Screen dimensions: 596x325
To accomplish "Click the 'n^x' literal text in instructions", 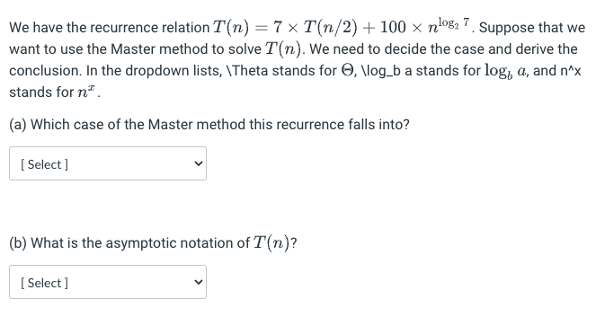I will [x=571, y=71].
